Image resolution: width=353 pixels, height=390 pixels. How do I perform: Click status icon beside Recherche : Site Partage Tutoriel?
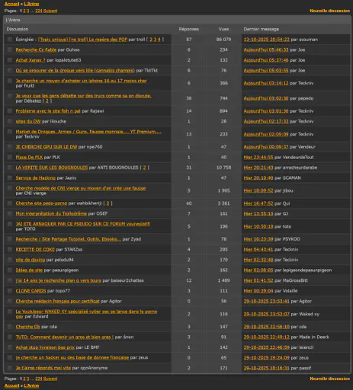pos(10,239)
